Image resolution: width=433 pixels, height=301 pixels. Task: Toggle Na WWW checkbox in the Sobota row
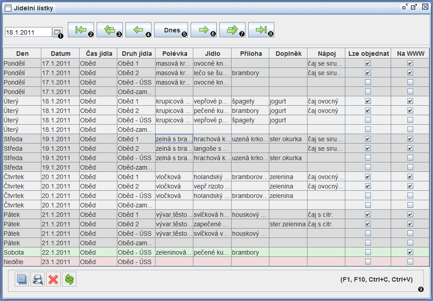pyautogui.click(x=410, y=252)
